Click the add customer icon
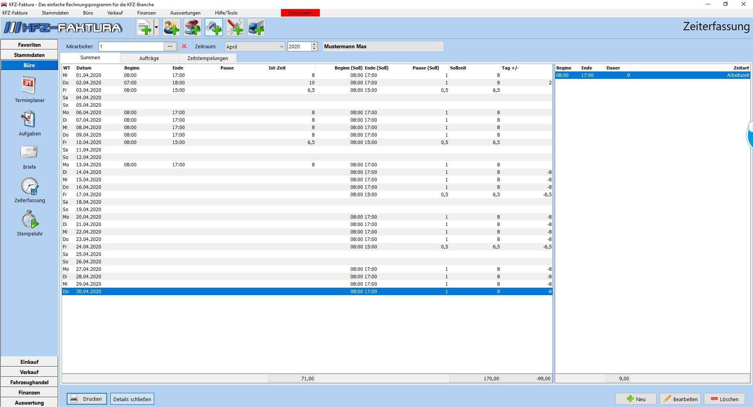The height and width of the screenshot is (407, 753). (x=171, y=27)
